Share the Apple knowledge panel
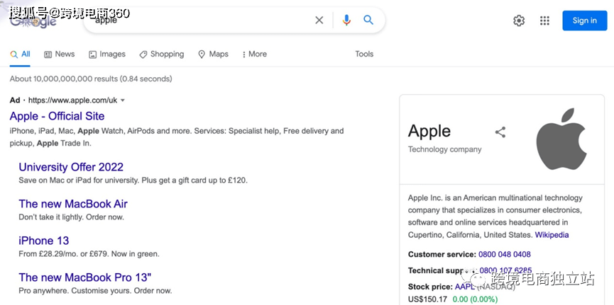Image resolution: width=614 pixels, height=305 pixels. (500, 132)
